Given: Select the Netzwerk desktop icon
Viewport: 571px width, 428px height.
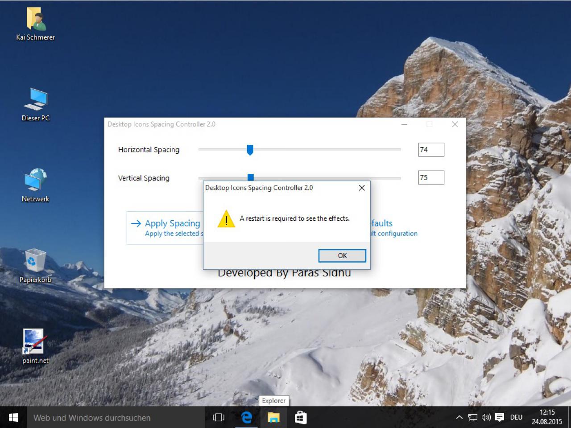Looking at the screenshot, I should point(35,185).
